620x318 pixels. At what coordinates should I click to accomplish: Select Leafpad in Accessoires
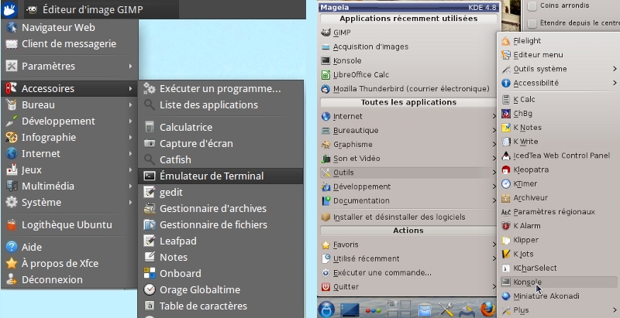pos(221,241)
